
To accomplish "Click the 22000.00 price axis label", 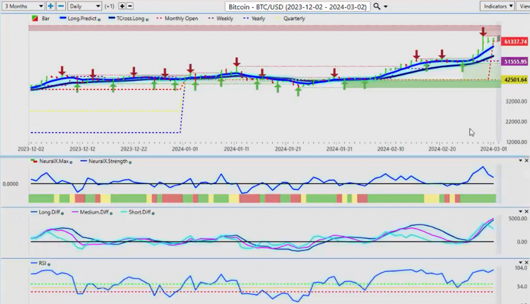I will click(516, 122).
